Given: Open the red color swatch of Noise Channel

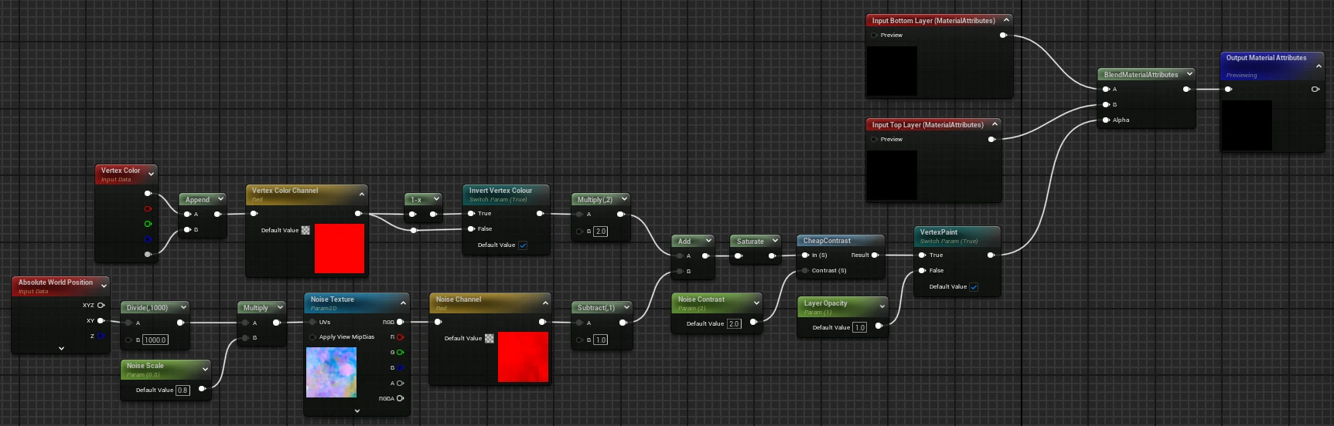Looking at the screenshot, I should pyautogui.click(x=524, y=357).
